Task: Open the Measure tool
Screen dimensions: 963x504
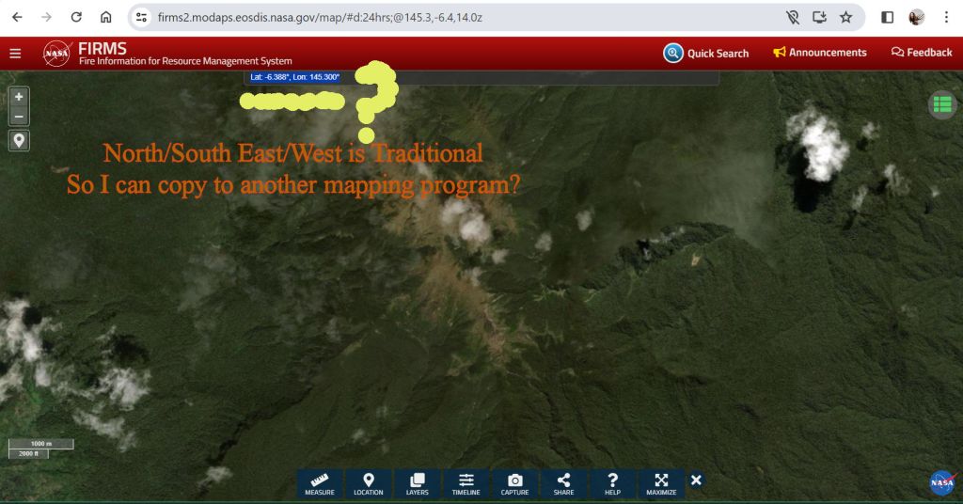Action: click(320, 484)
